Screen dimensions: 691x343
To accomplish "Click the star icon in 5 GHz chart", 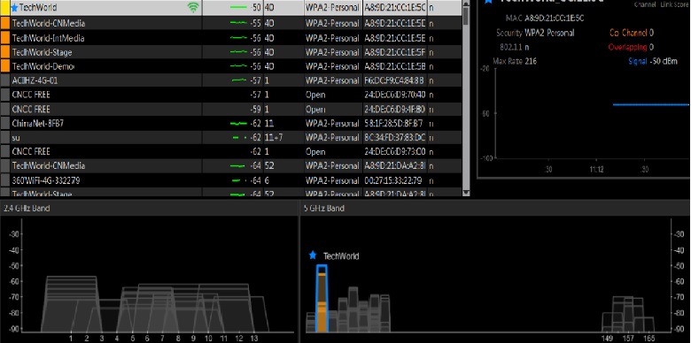I will pos(313,255).
